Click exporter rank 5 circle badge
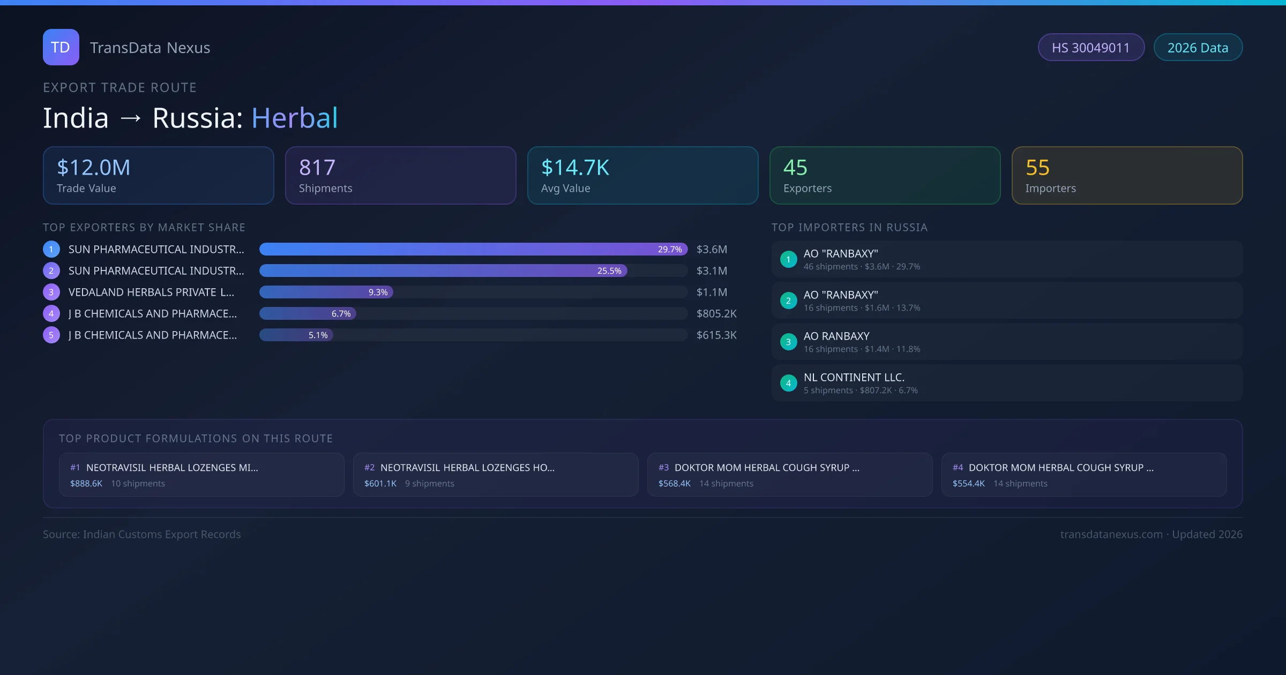 point(51,335)
